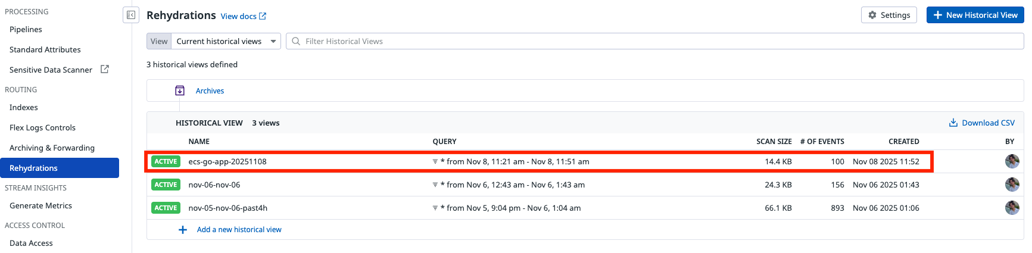
Task: Collapse the left sidebar panel icon
Action: click(131, 15)
